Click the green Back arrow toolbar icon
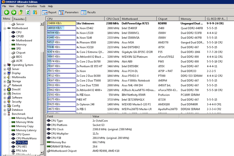 [x=6, y=12]
